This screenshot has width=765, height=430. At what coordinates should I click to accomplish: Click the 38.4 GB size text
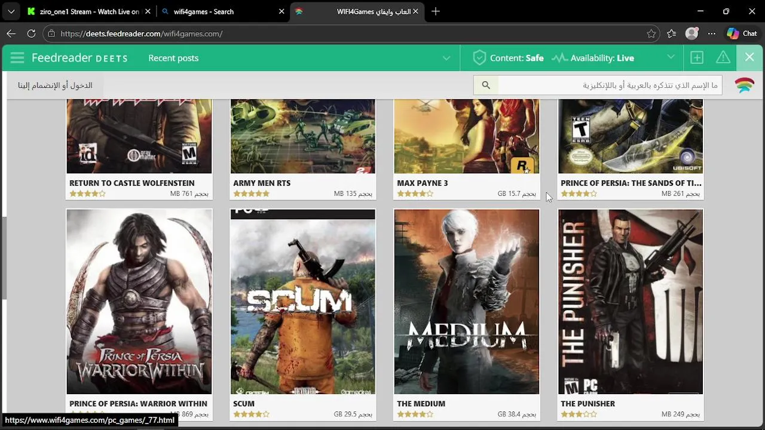tap(517, 414)
